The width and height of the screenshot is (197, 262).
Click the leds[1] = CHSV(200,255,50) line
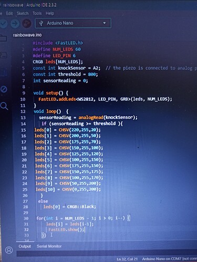[x=68, y=136]
